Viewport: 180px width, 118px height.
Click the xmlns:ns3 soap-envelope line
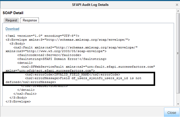(56, 51)
